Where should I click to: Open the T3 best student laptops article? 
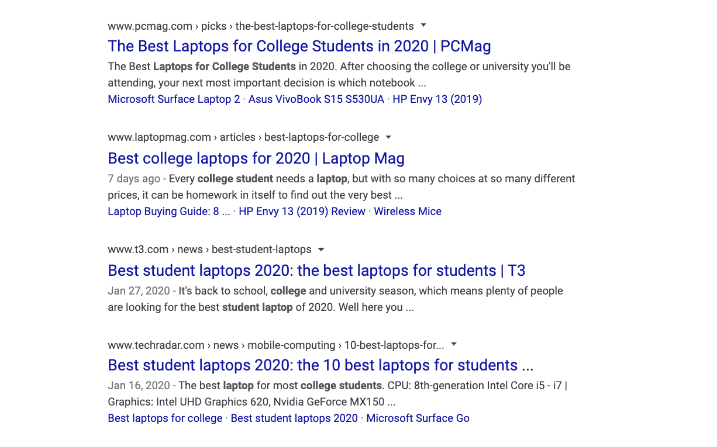pos(316,271)
